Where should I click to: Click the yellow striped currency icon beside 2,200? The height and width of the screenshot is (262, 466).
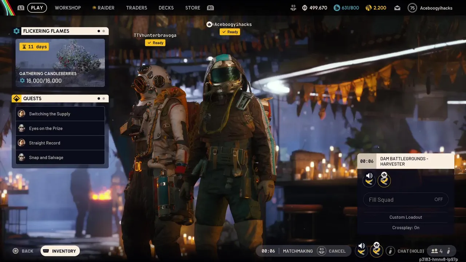368,8
